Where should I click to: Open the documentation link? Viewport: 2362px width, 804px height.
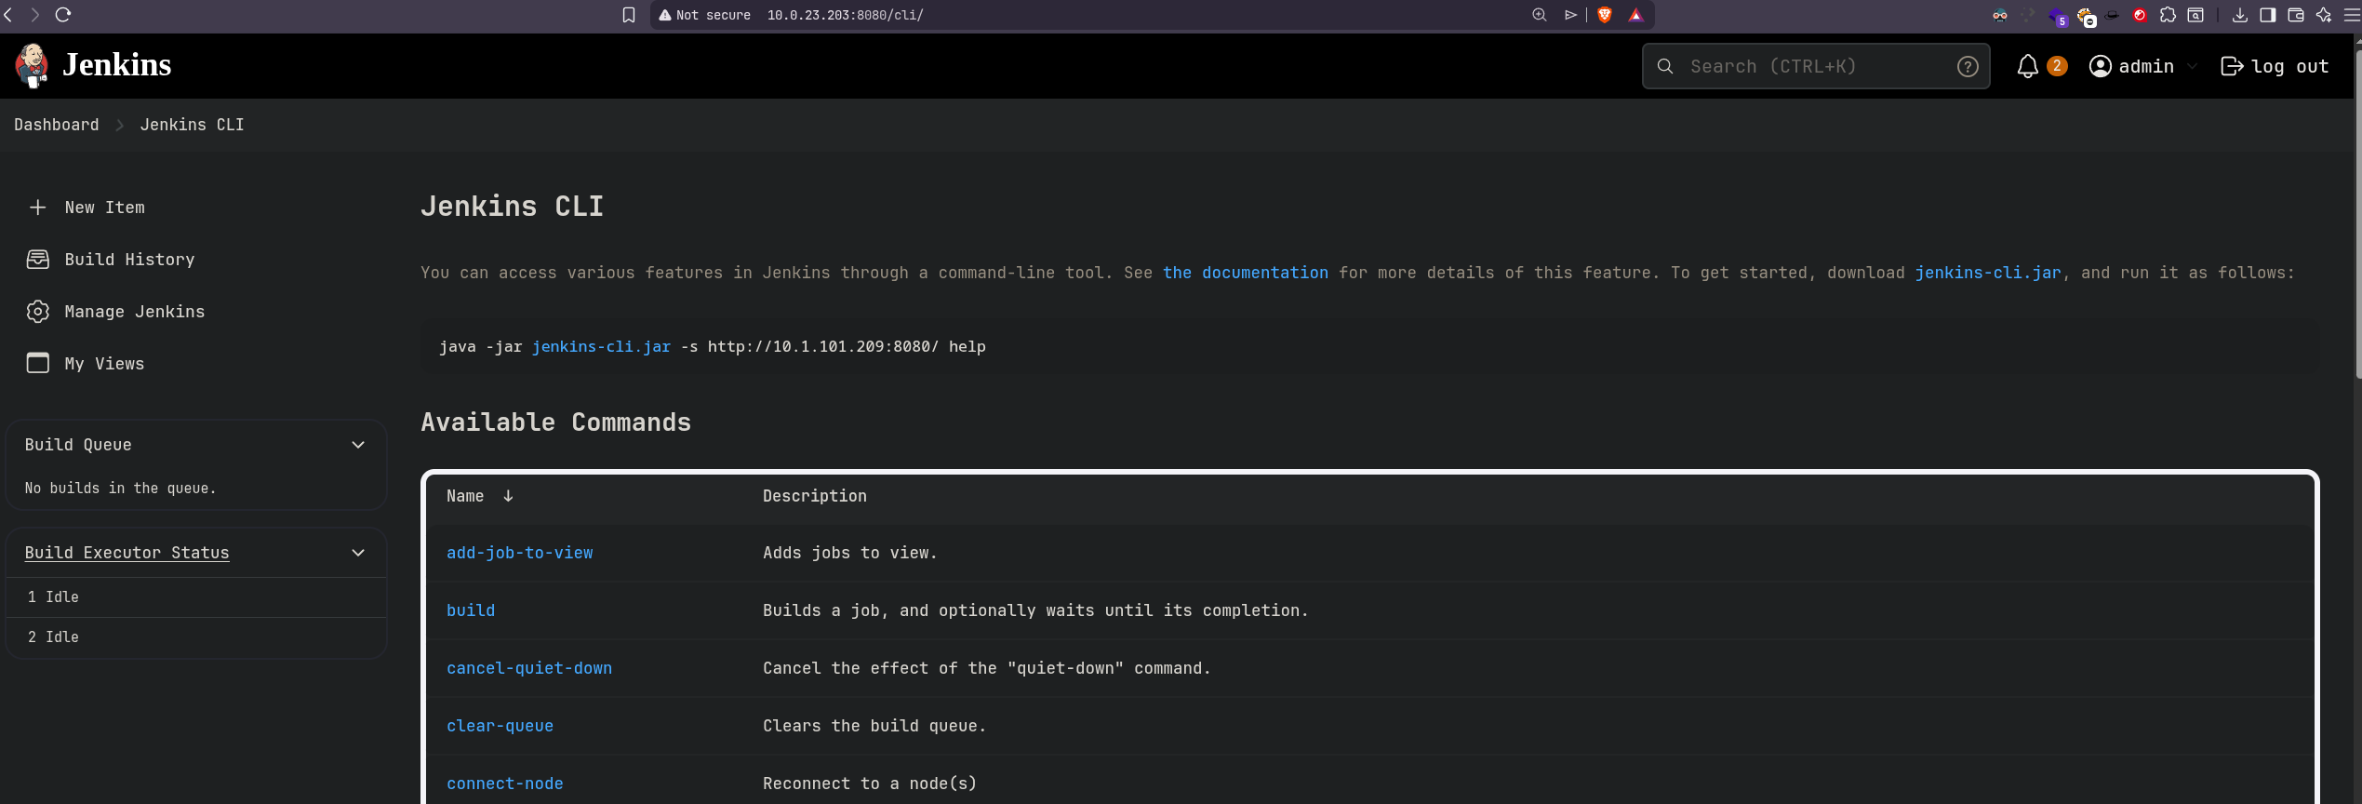[x=1245, y=273]
